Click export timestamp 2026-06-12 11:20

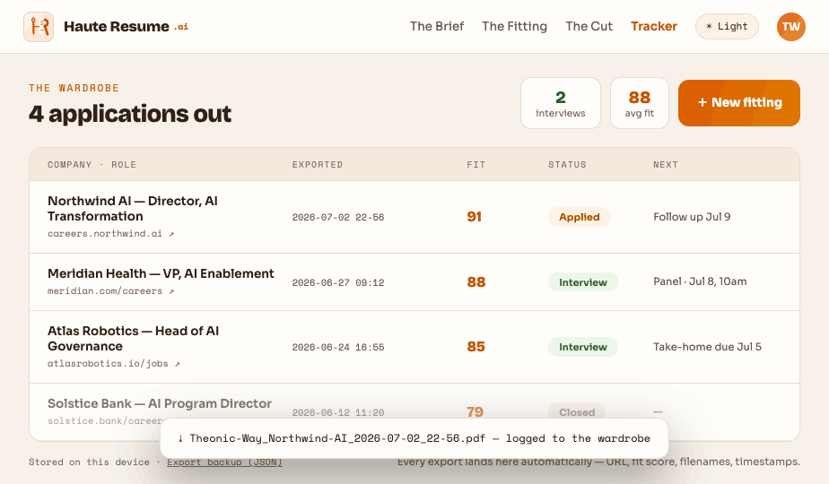pyautogui.click(x=338, y=412)
